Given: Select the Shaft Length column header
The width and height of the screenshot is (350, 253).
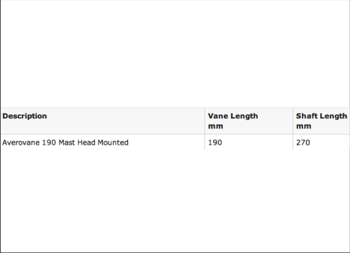Looking at the screenshot, I should [321, 121].
